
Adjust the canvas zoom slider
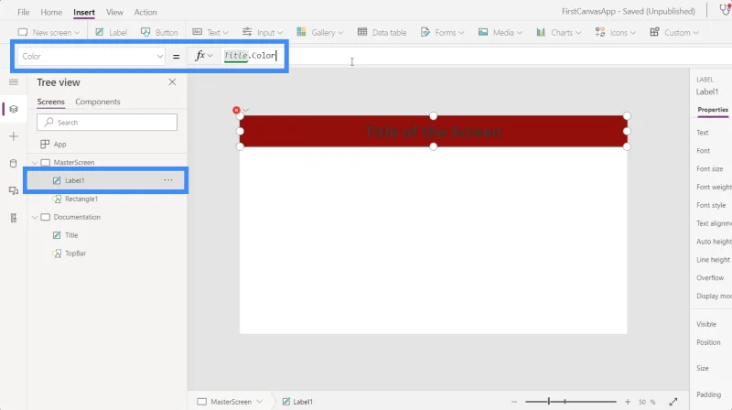point(570,402)
